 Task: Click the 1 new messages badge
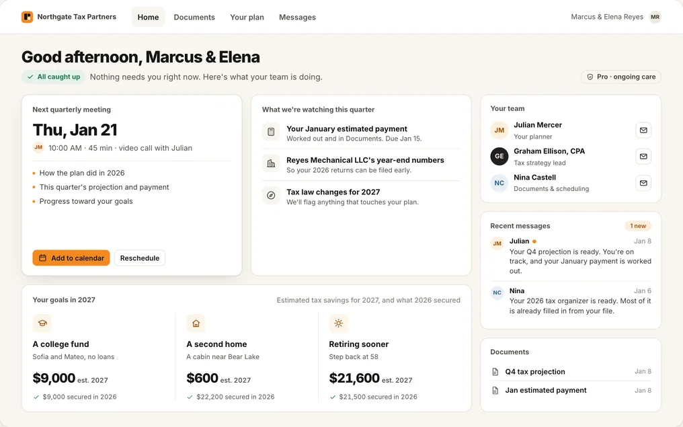(638, 226)
